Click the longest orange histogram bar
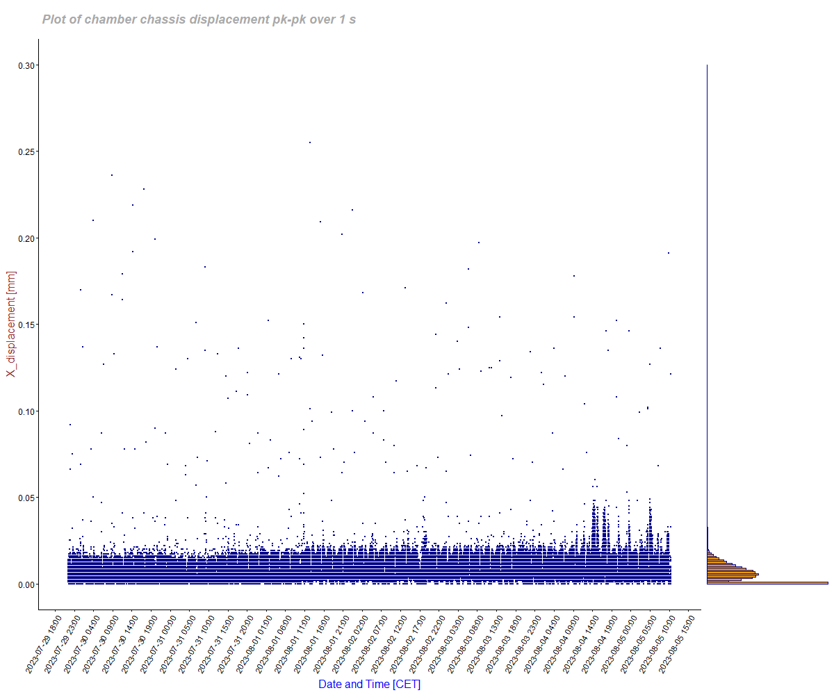The height and width of the screenshot is (695, 834). pyautogui.click(x=767, y=582)
